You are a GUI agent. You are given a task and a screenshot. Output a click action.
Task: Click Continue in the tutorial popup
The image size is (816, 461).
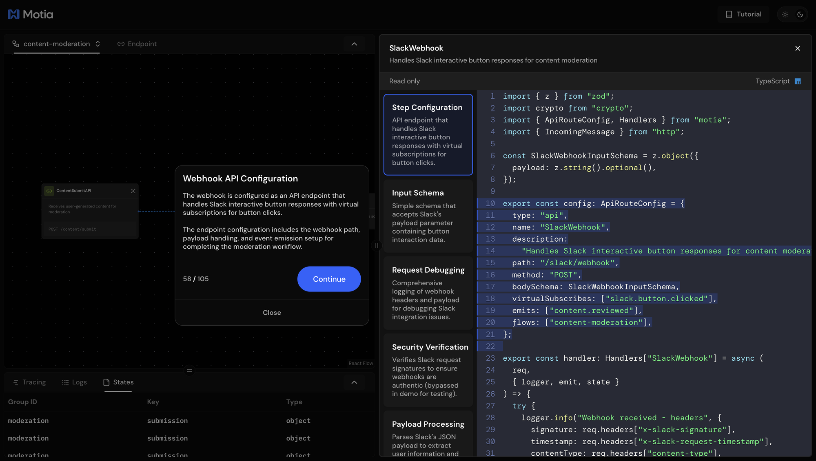[x=329, y=279]
